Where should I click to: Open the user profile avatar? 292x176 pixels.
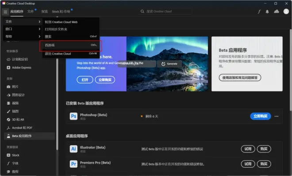(x=286, y=12)
